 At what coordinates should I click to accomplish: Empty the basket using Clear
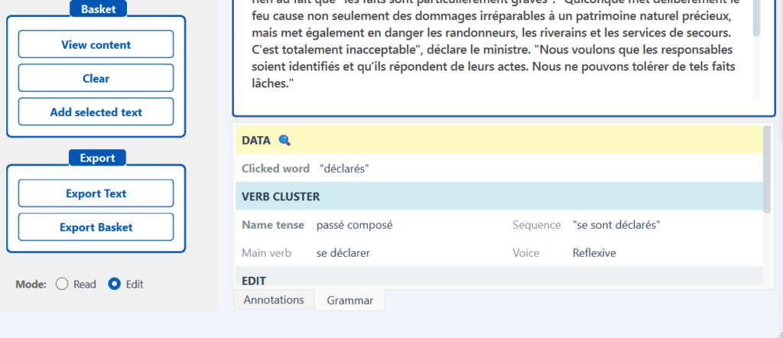tap(96, 79)
